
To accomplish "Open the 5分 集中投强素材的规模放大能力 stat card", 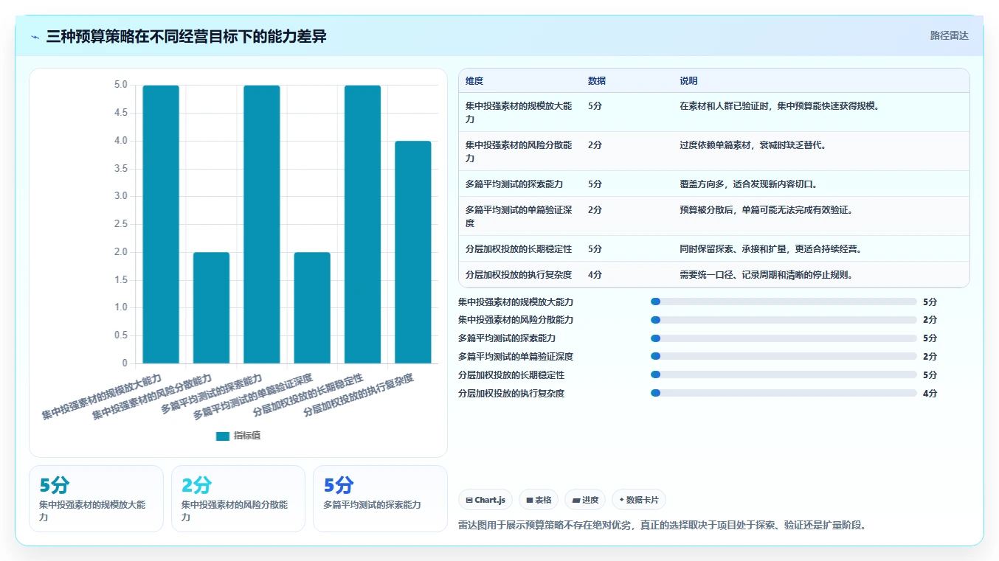I will point(96,498).
